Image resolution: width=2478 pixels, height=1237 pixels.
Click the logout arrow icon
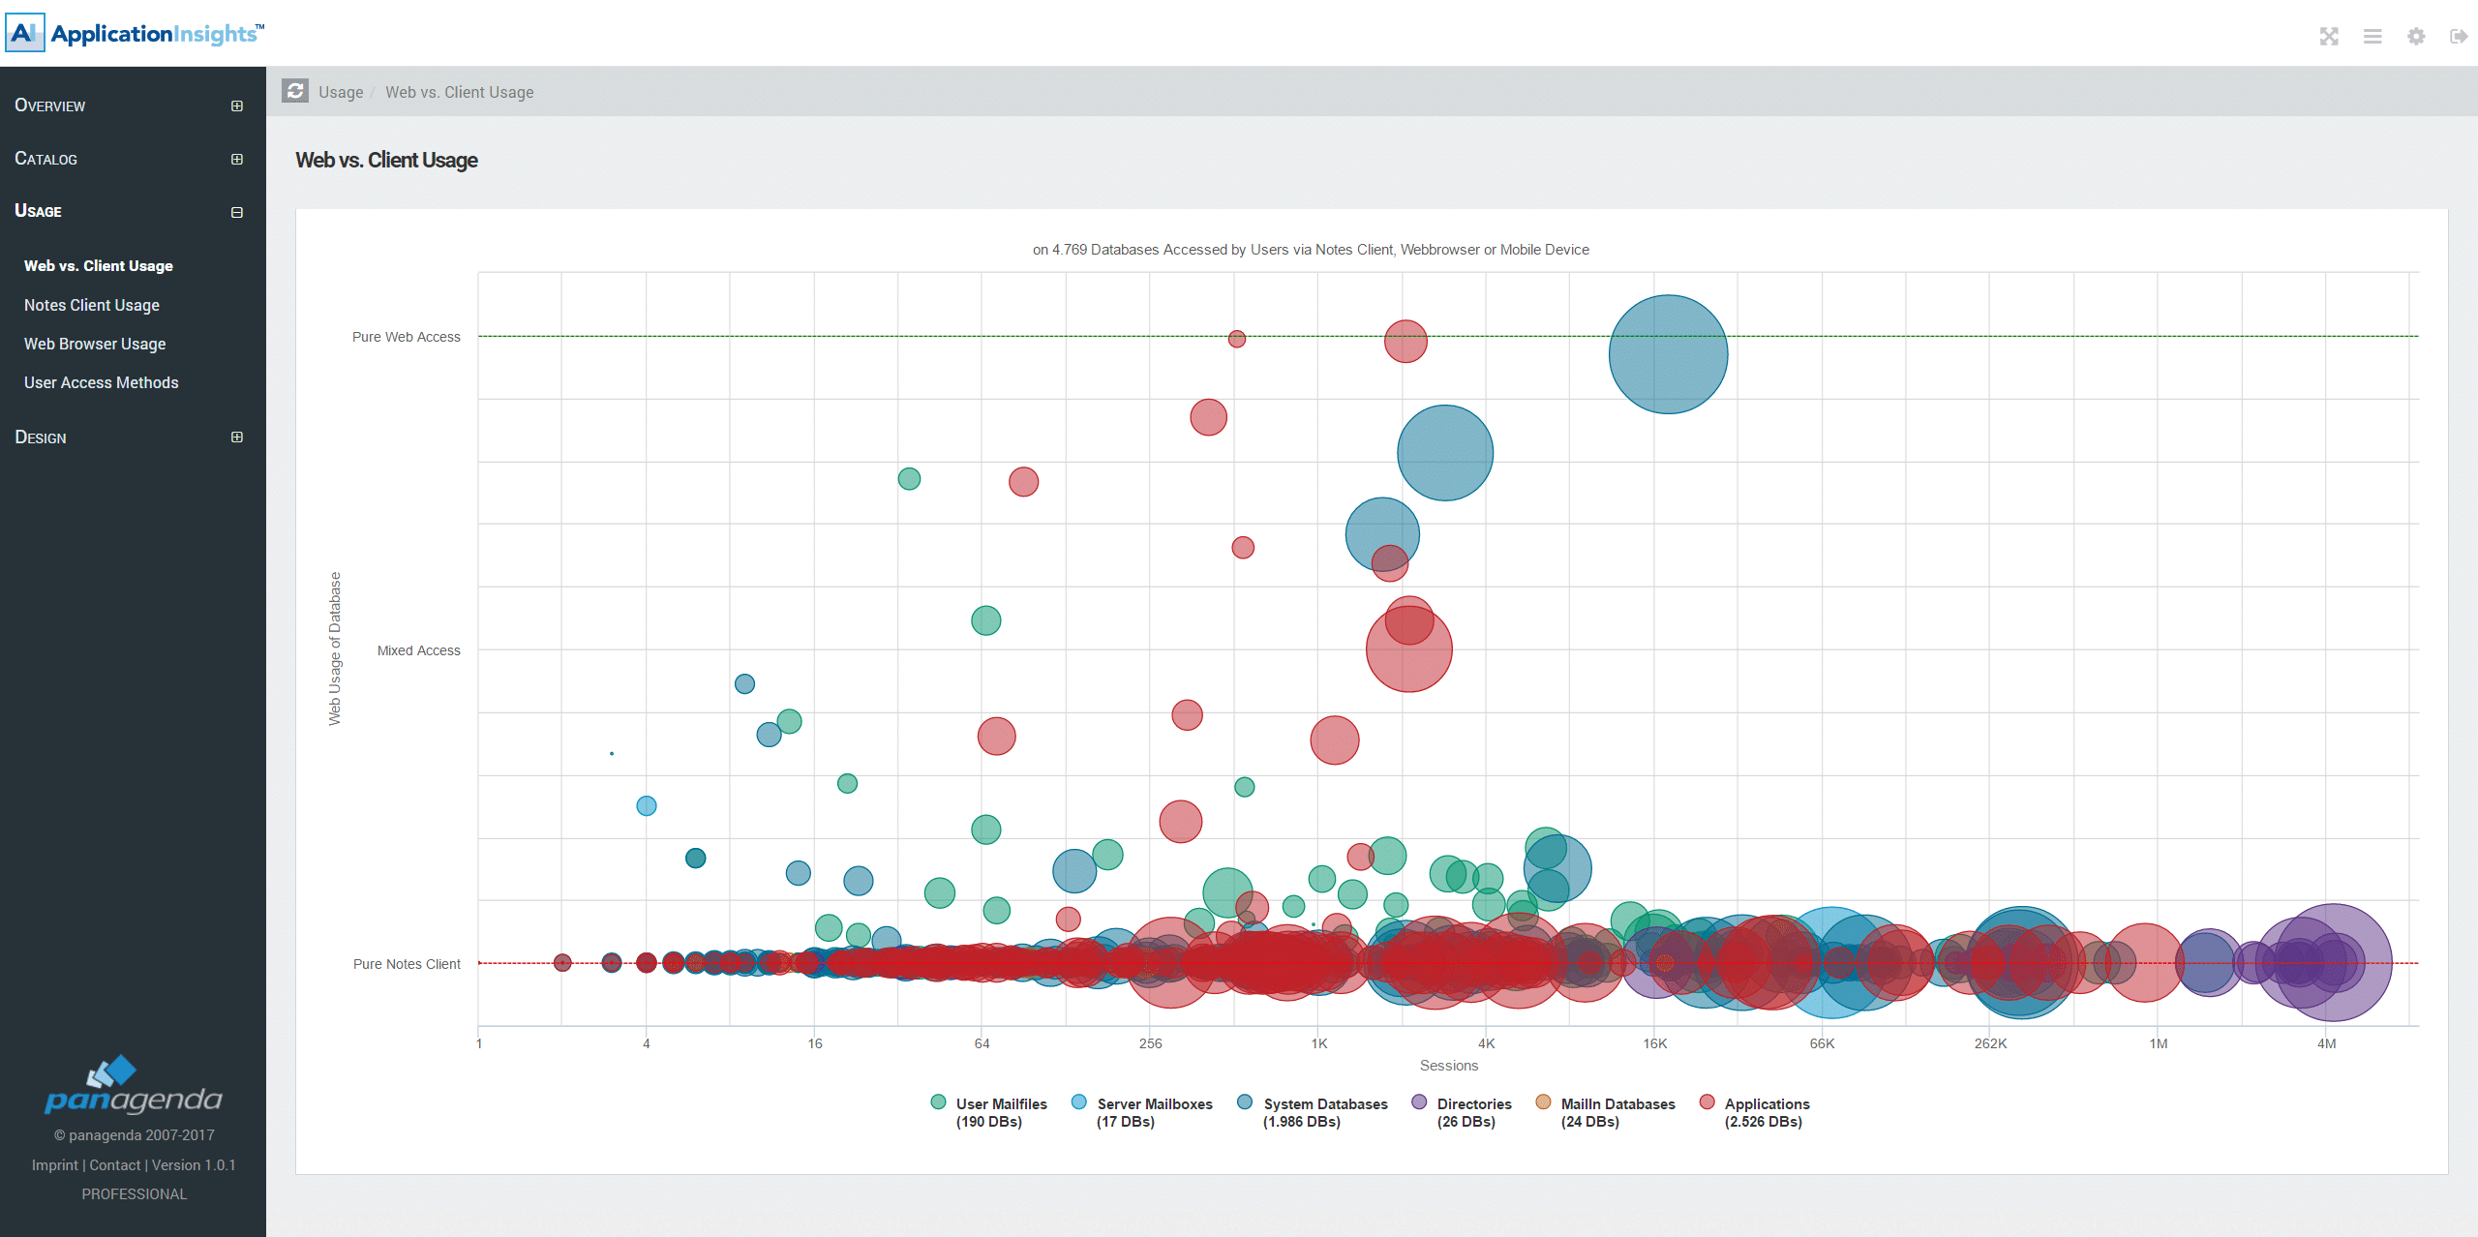(x=2458, y=37)
